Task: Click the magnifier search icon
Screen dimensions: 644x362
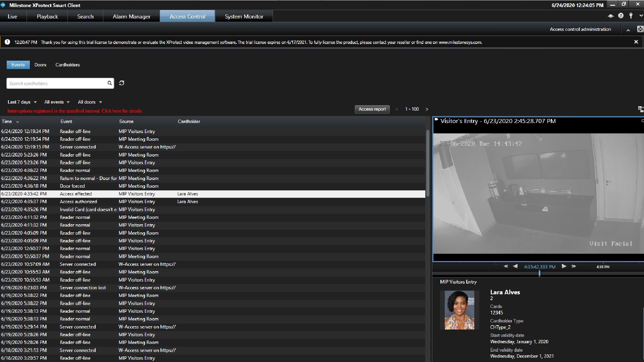Action: [110, 83]
